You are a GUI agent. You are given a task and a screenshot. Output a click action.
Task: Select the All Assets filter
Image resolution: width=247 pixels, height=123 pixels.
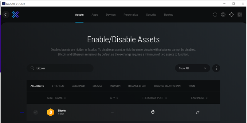tap(37, 86)
